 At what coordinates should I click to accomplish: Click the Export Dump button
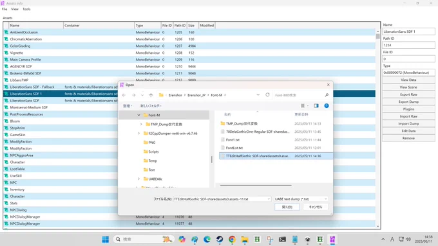click(x=408, y=101)
